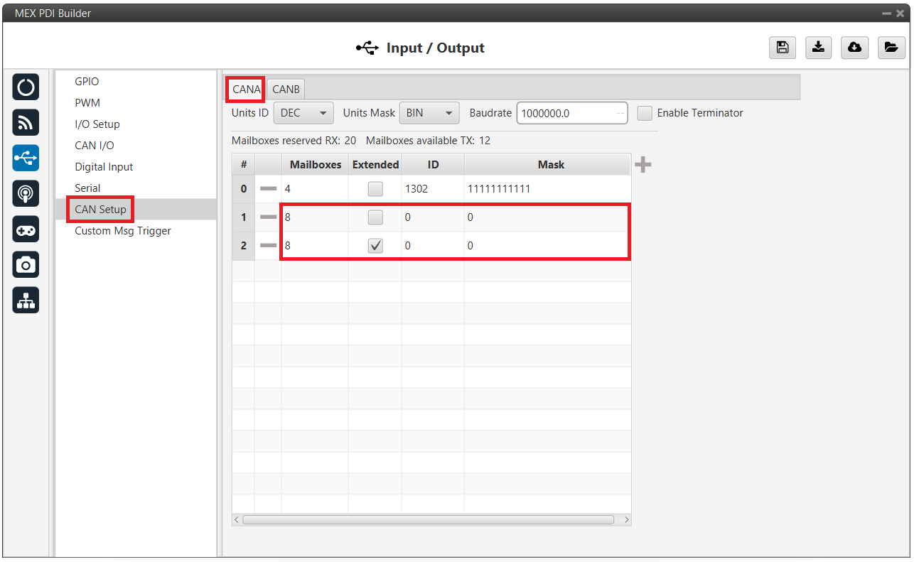Uncheck Extended checkbox for row 2

click(375, 246)
